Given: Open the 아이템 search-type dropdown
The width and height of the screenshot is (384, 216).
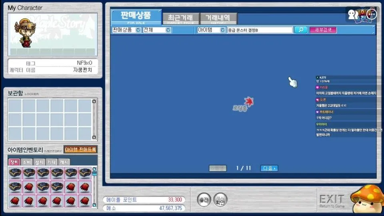Looking at the screenshot, I should tap(222, 30).
